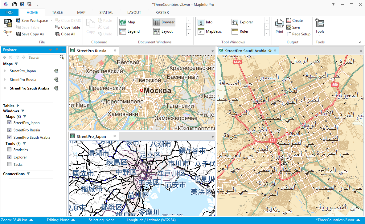365x224 pixels.
Task: Switch to the RASTER ribbon tab
Action: point(162,13)
